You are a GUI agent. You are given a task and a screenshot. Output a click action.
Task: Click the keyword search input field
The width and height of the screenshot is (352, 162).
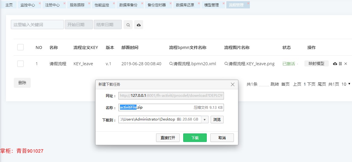tap(37, 25)
